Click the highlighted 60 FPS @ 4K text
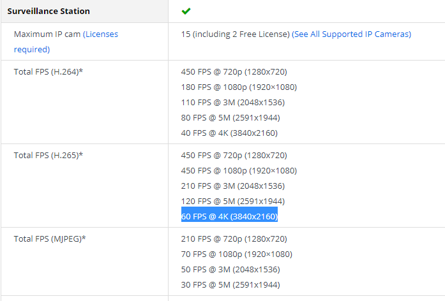The width and height of the screenshot is (445, 301). click(x=229, y=216)
